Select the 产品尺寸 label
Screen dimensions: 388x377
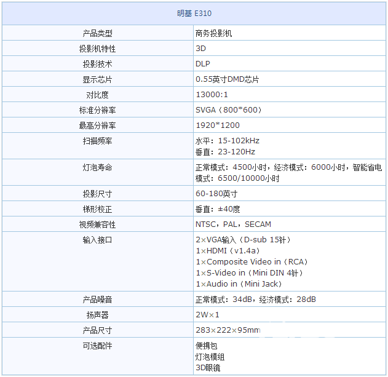click(x=98, y=330)
